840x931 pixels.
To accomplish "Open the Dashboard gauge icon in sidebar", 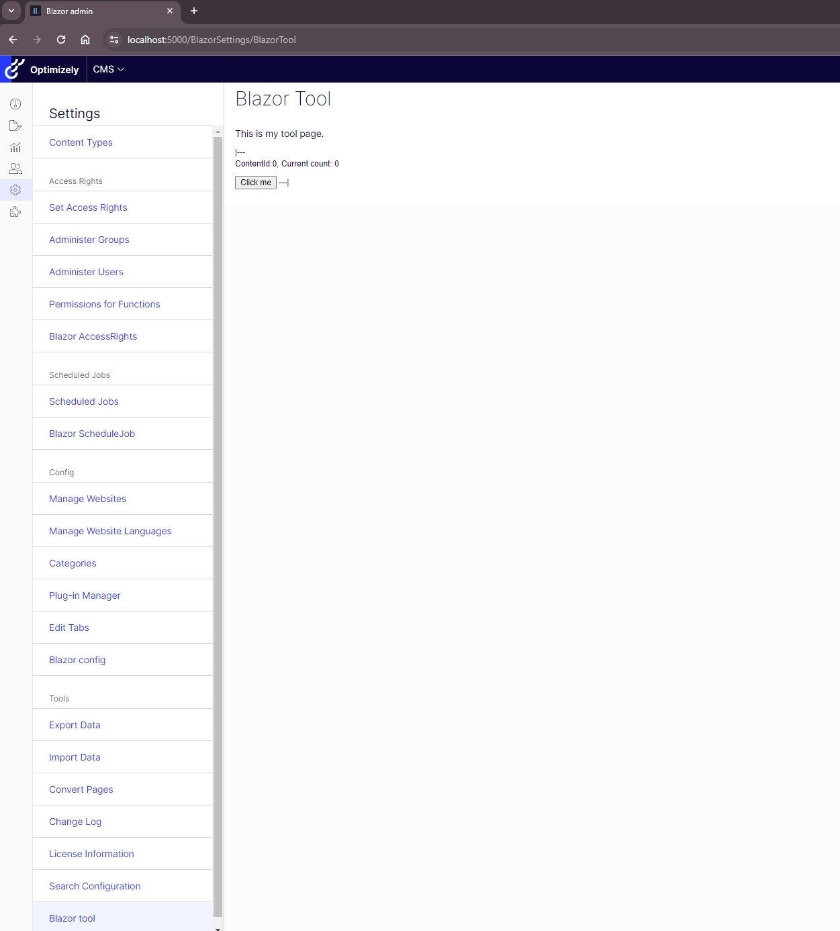I will tap(15, 104).
